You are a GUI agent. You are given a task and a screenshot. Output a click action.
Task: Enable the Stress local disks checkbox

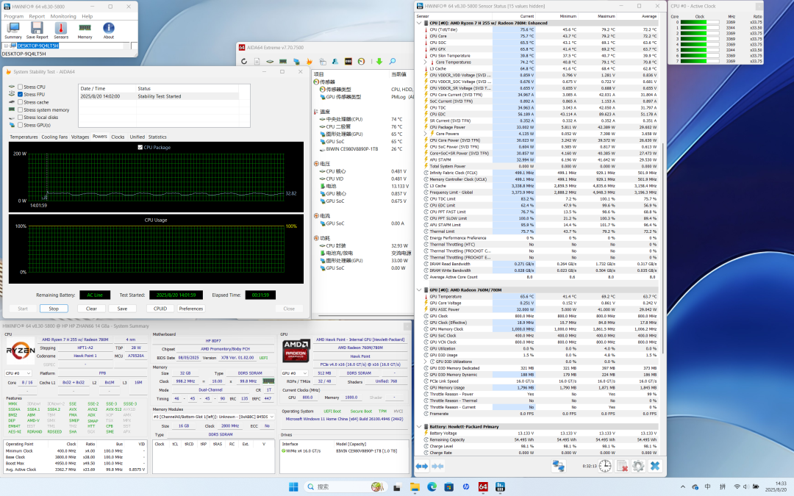(x=21, y=118)
